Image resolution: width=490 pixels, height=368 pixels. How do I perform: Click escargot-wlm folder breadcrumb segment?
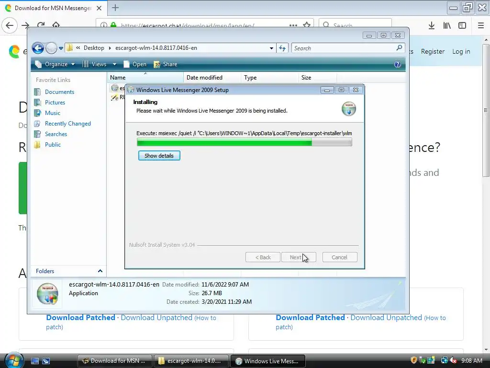tap(156, 48)
